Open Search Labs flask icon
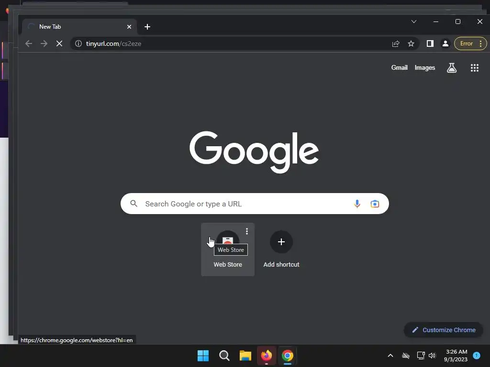This screenshot has width=490, height=367. point(452,68)
